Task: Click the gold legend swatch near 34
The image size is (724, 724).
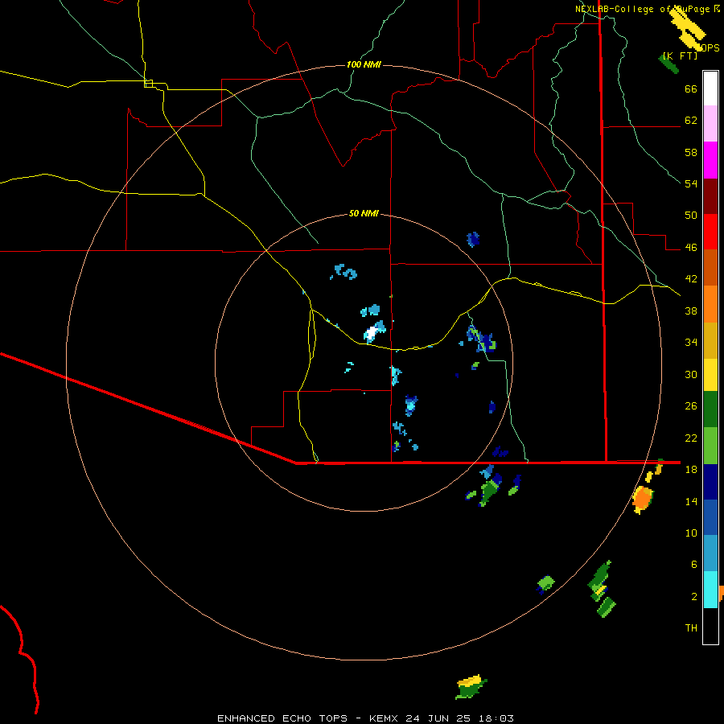Action: pyautogui.click(x=710, y=340)
